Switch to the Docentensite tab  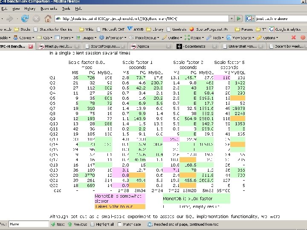coord(197,46)
